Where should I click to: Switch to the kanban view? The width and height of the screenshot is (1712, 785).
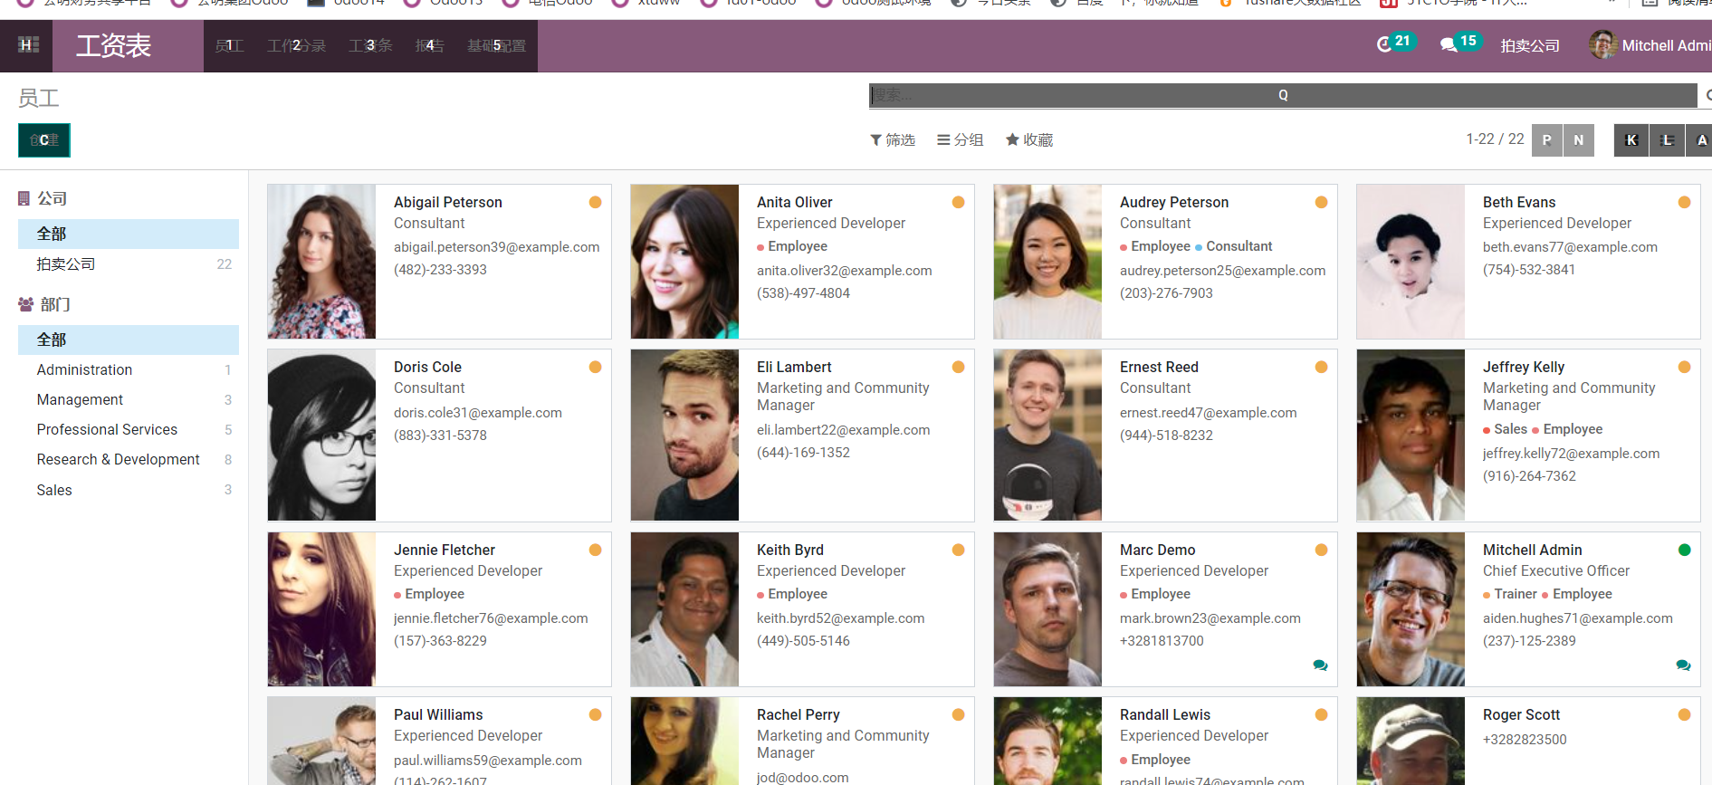(1631, 140)
